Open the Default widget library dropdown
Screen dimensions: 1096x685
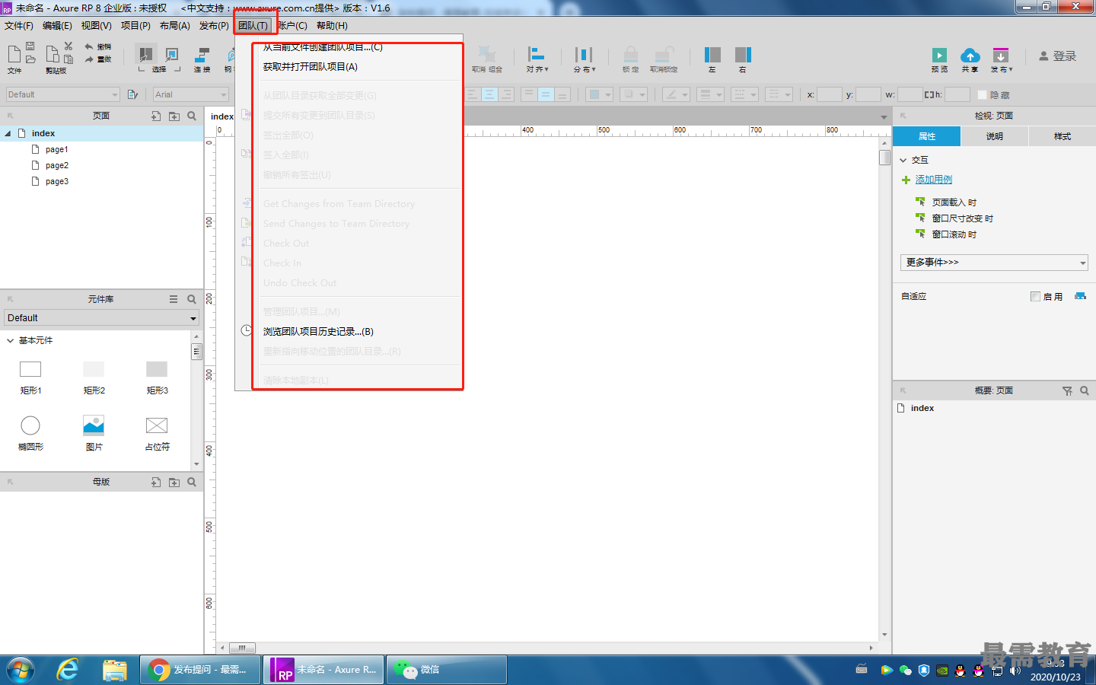click(x=101, y=318)
